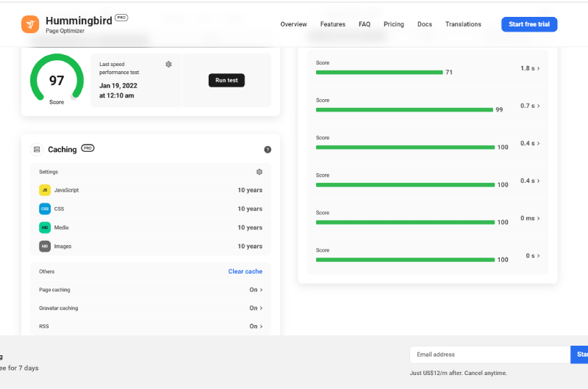Click 'Jan 19, 2022' test date
Screen dimensions: 588x389
point(118,86)
